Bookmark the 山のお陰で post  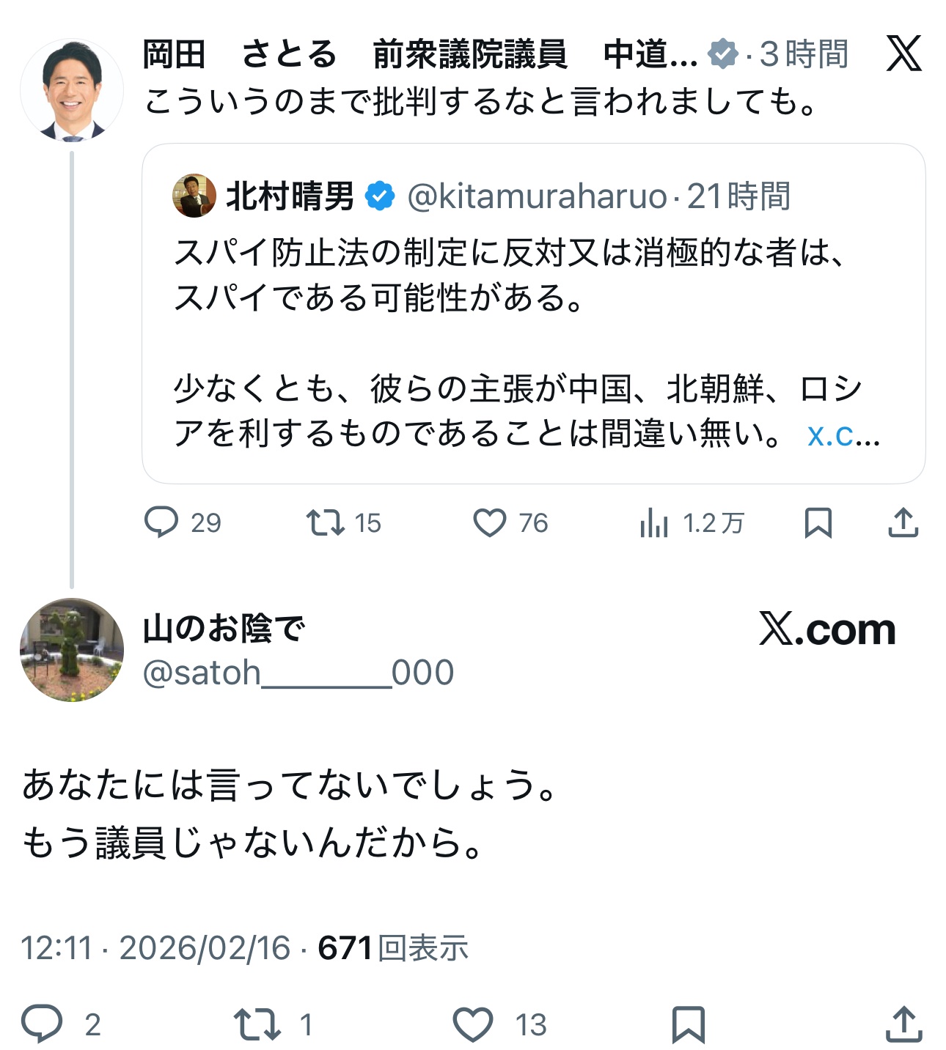(688, 1024)
